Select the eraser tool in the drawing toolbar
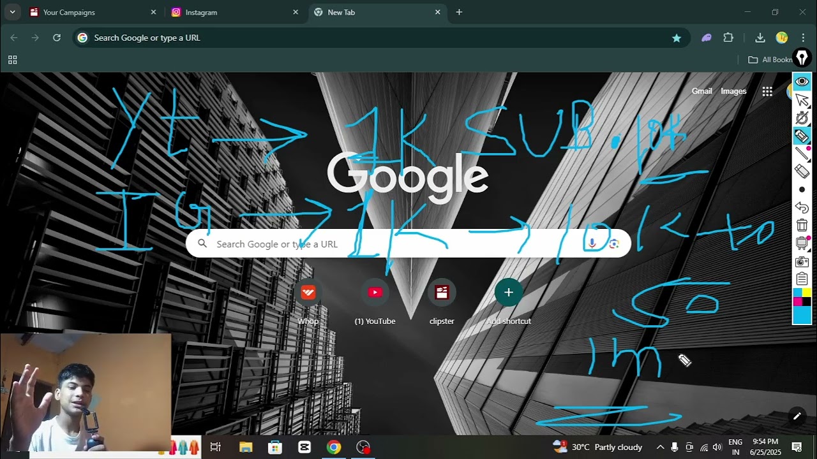The width and height of the screenshot is (817, 459). click(x=802, y=171)
